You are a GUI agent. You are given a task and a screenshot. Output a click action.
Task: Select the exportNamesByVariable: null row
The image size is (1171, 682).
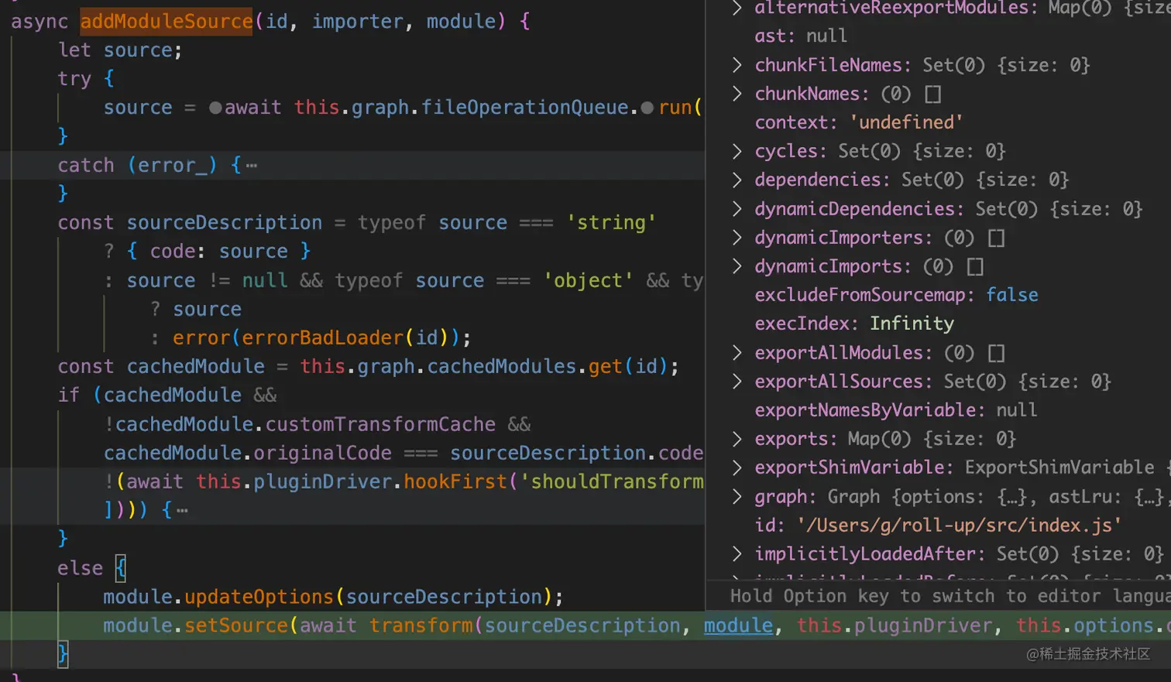coord(896,410)
